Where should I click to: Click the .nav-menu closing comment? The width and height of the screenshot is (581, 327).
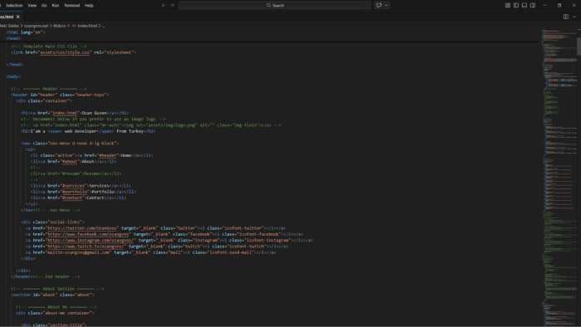click(x=57, y=210)
